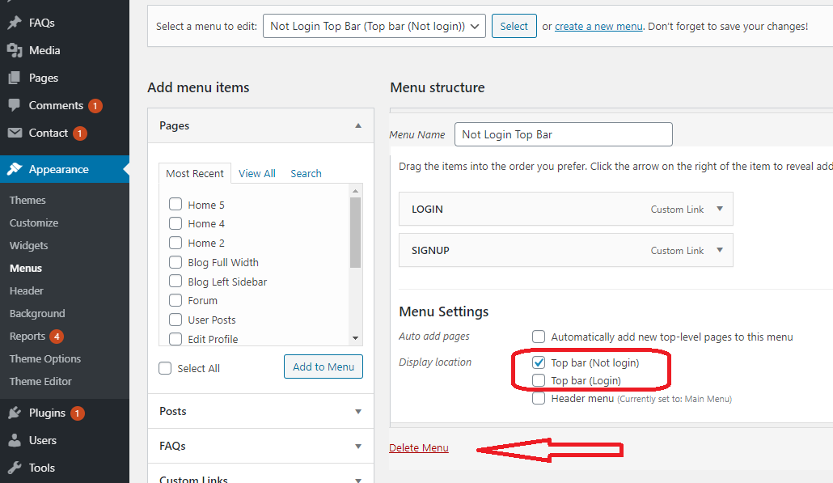Enable the Top bar (Login) display location
Image resolution: width=833 pixels, height=483 pixels.
tap(539, 380)
